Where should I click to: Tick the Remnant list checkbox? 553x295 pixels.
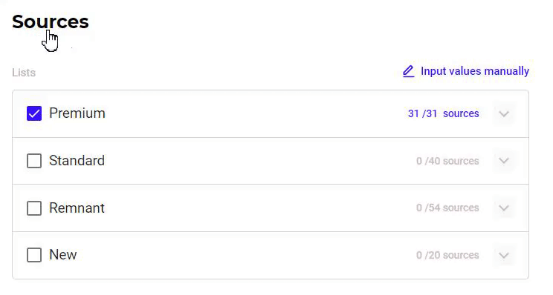tap(34, 208)
